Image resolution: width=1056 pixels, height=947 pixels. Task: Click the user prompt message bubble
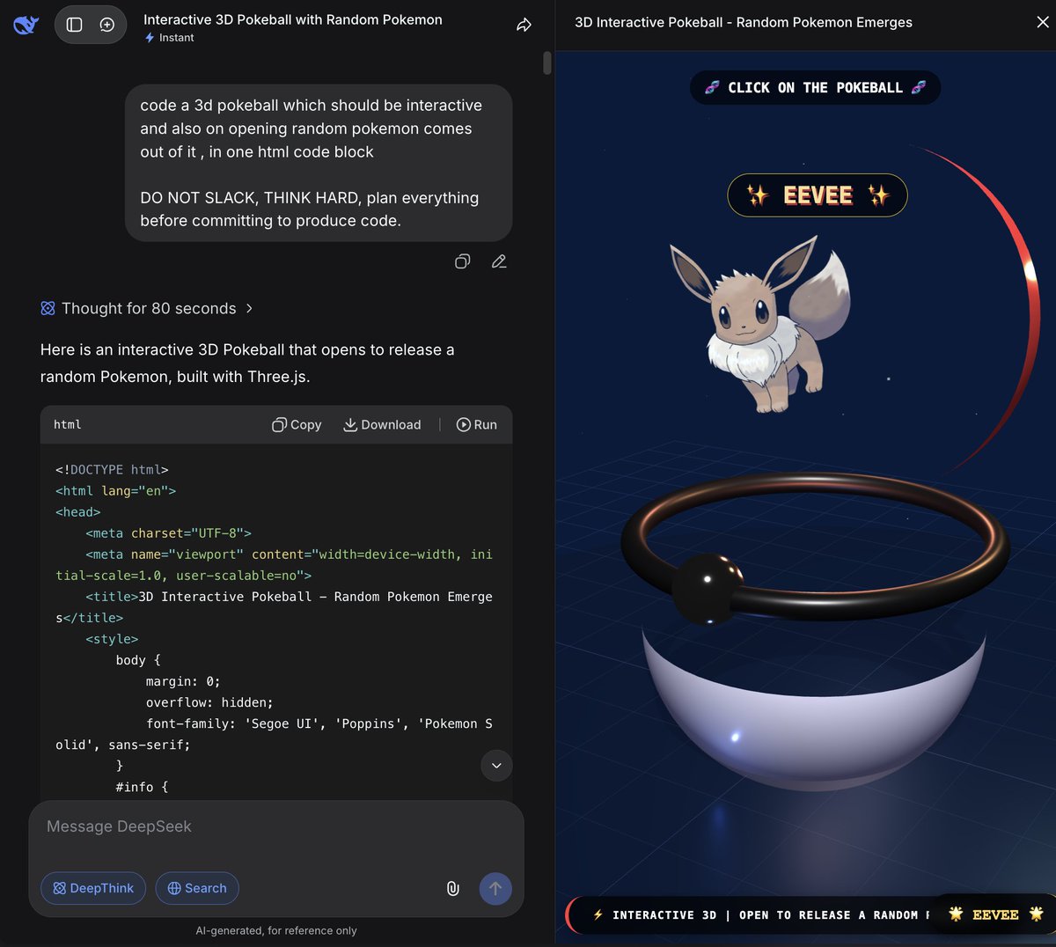pos(319,163)
